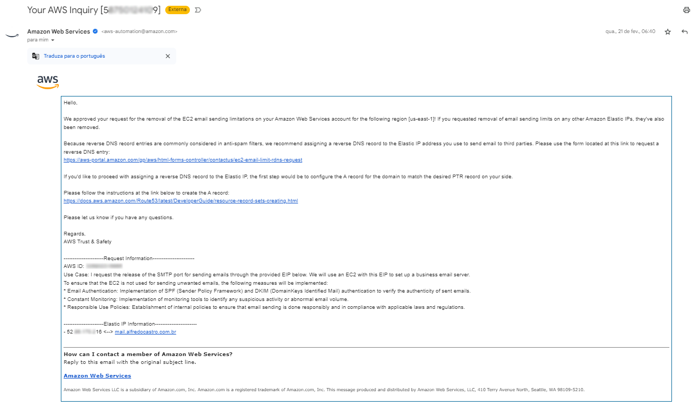Dismiss the translation banner

168,56
